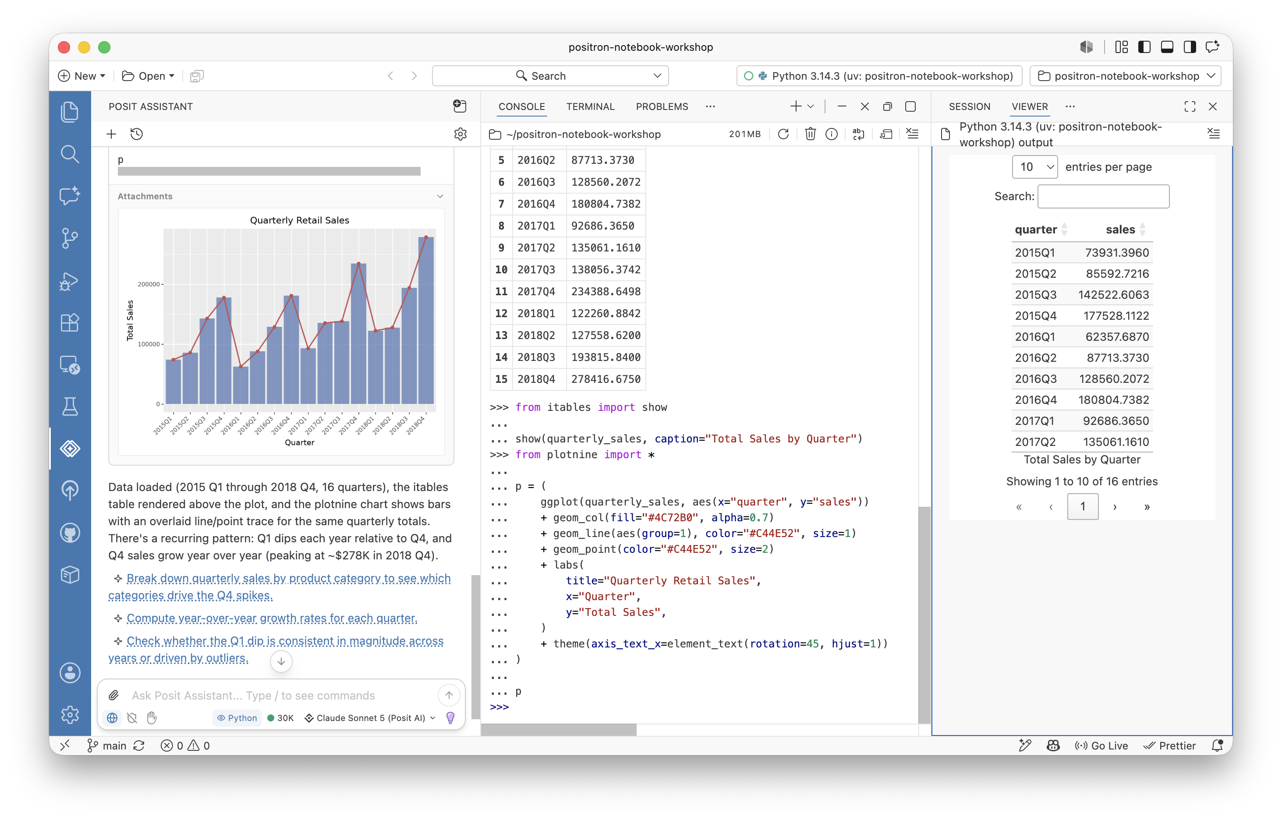Open more panel tabs next to PROBLEMS
The image size is (1282, 820).
710,106
